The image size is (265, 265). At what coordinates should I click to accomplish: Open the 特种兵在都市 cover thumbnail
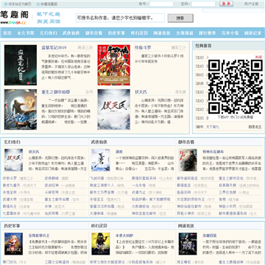pyautogui.click(x=188, y=160)
